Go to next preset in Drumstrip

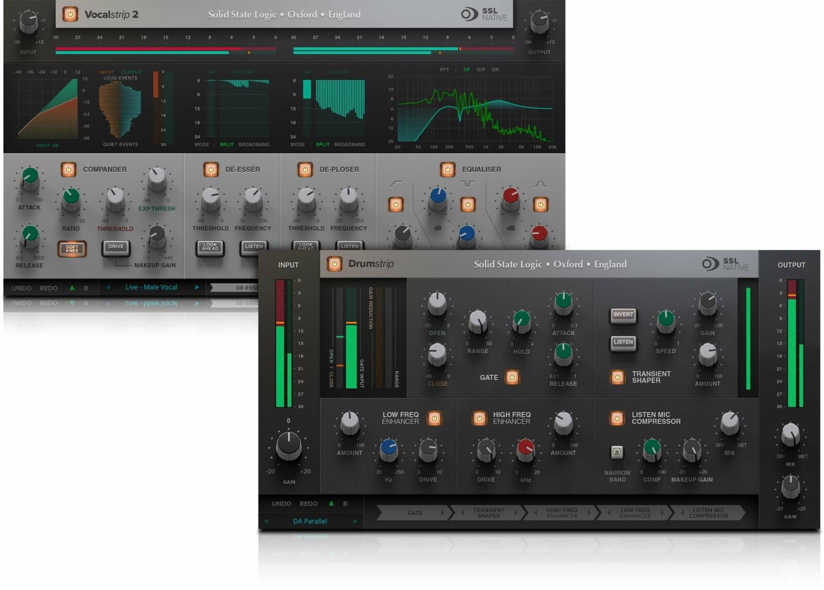coord(355,522)
